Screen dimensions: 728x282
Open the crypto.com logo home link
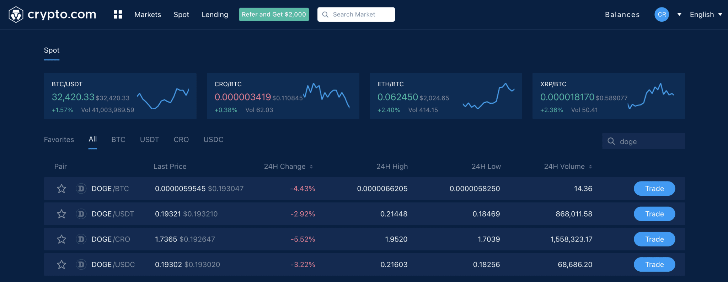click(52, 15)
